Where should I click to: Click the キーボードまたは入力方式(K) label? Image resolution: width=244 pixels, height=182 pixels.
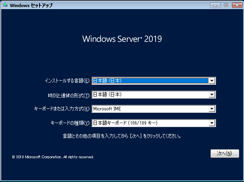click(x=62, y=109)
